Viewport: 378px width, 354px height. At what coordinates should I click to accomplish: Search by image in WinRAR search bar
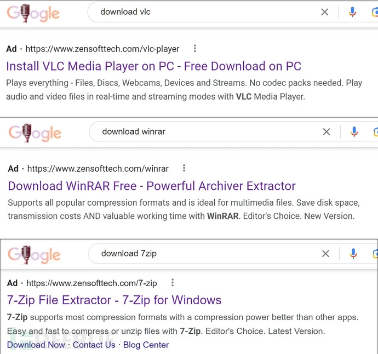tap(375, 131)
